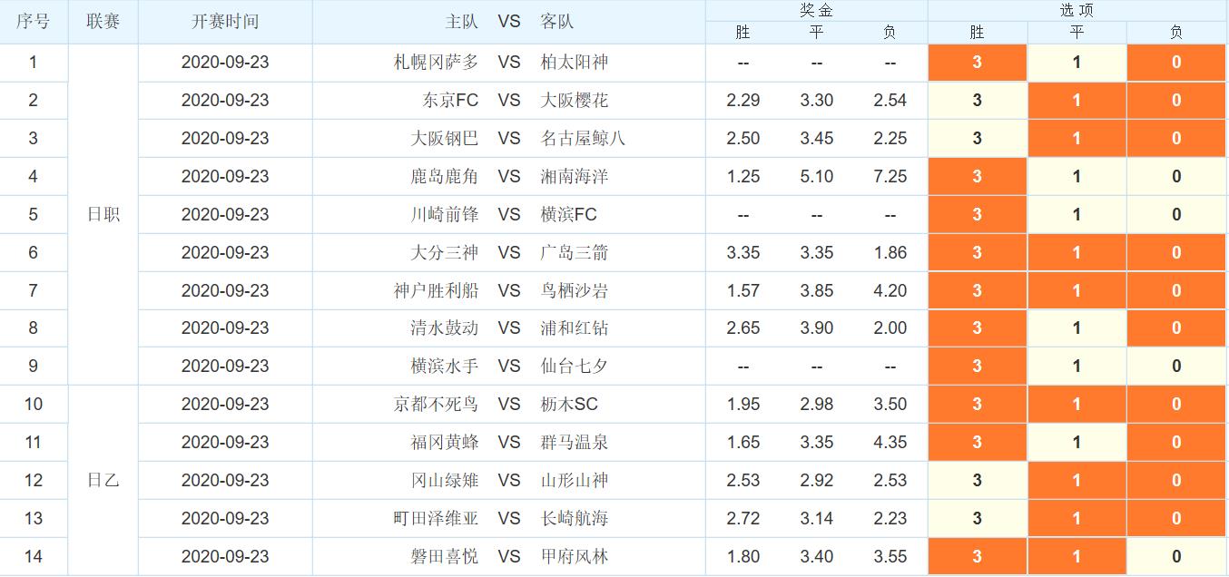Select lose option 0 for match 5
This screenshot has height=577, width=1229.
pyautogui.click(x=1176, y=215)
